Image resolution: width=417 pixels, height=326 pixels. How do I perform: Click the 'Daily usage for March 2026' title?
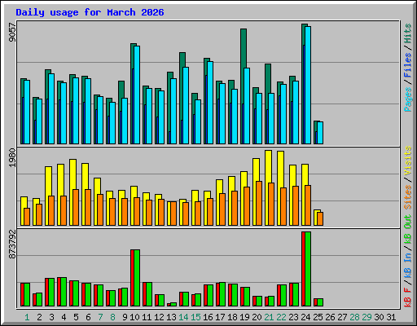(90, 12)
